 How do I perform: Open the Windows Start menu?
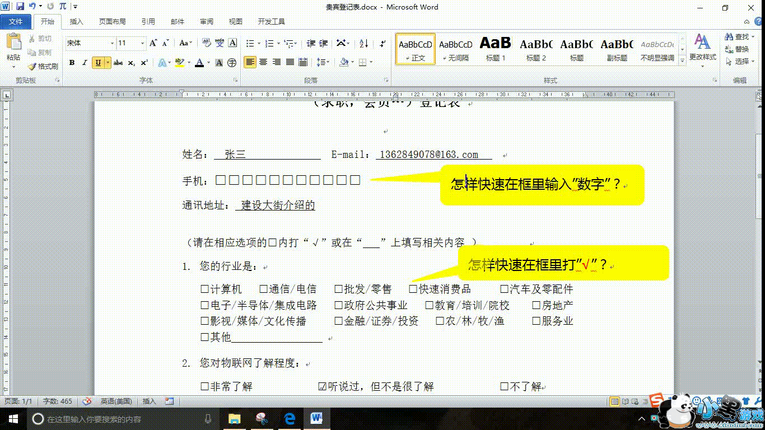13,418
